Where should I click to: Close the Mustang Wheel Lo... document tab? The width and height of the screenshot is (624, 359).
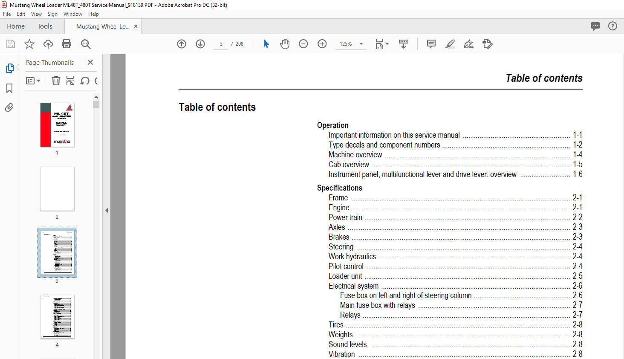(136, 26)
